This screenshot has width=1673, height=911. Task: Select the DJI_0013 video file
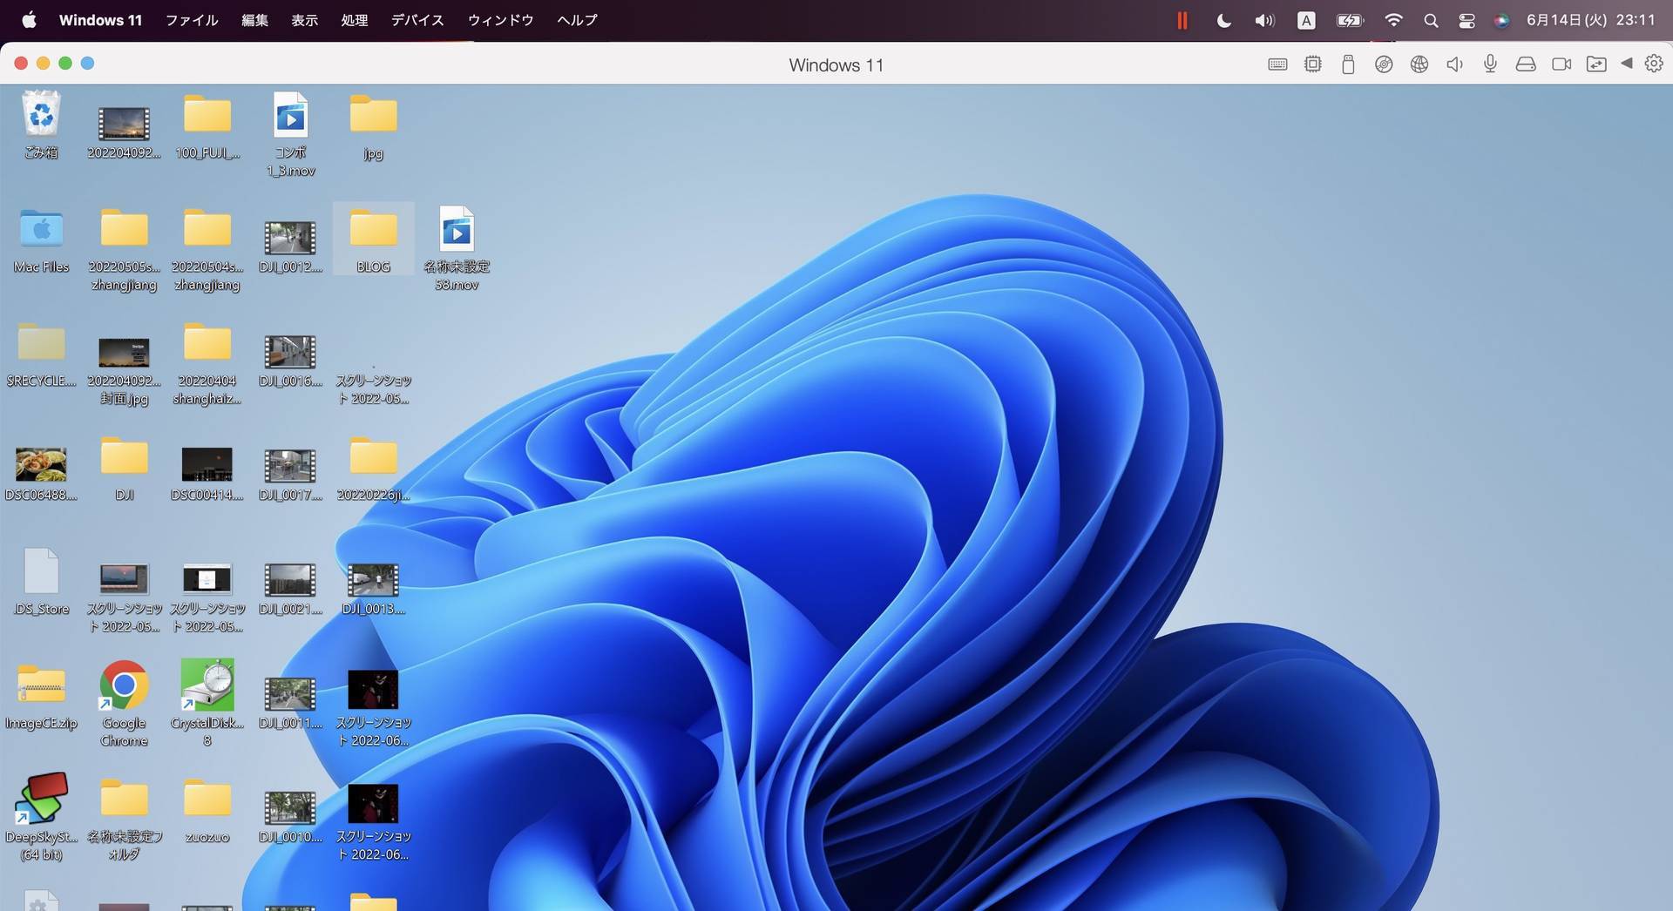(x=373, y=589)
